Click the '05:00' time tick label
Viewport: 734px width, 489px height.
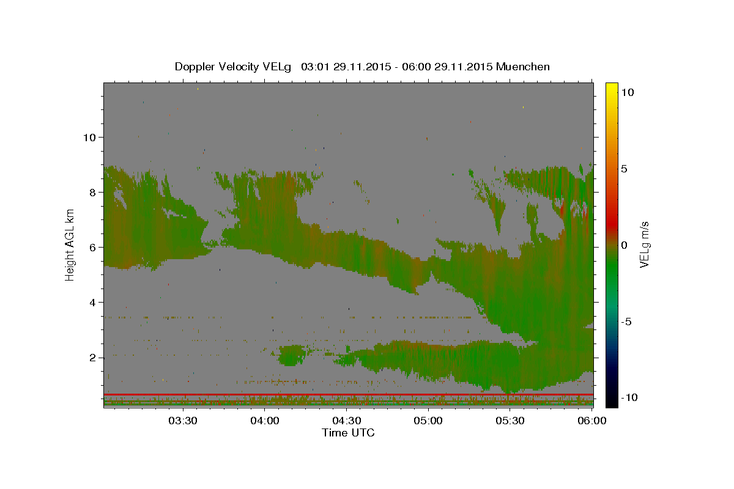pos(428,421)
